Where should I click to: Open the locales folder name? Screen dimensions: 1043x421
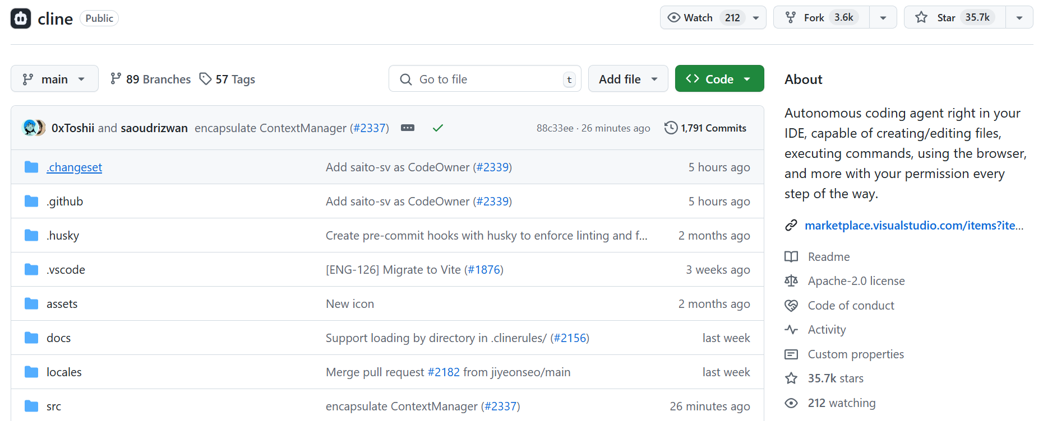[x=64, y=372]
